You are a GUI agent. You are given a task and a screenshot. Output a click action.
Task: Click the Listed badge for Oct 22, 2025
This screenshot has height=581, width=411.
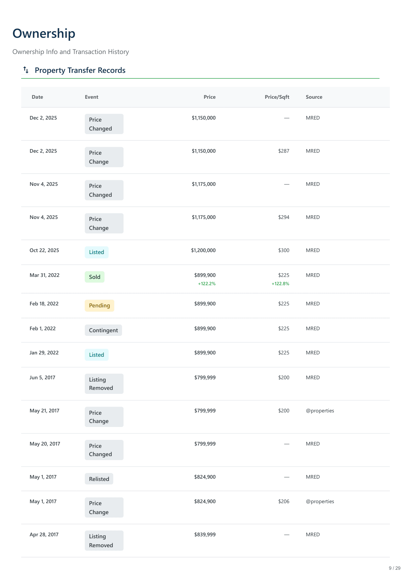[96, 252]
